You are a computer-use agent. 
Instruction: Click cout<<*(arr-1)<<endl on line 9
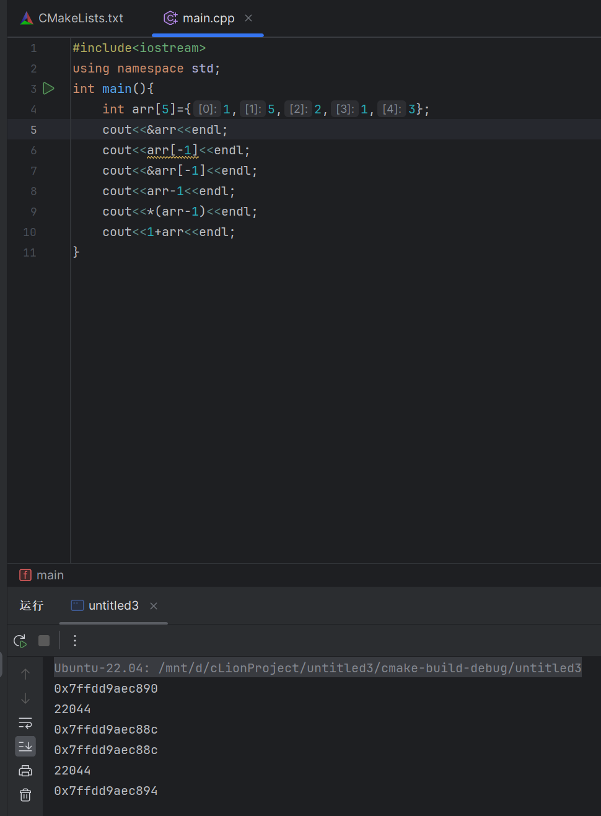point(180,211)
